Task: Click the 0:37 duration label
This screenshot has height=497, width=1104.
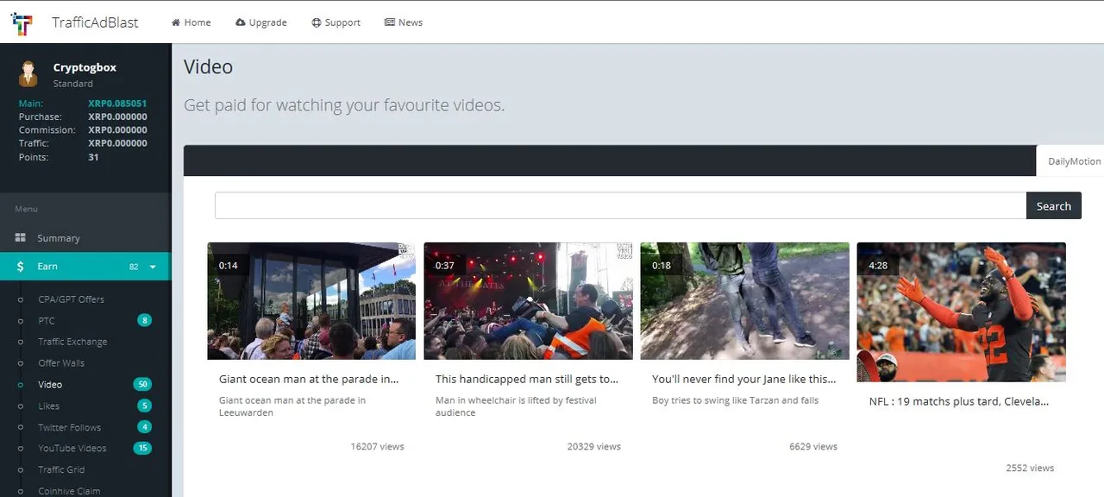Action: click(445, 266)
